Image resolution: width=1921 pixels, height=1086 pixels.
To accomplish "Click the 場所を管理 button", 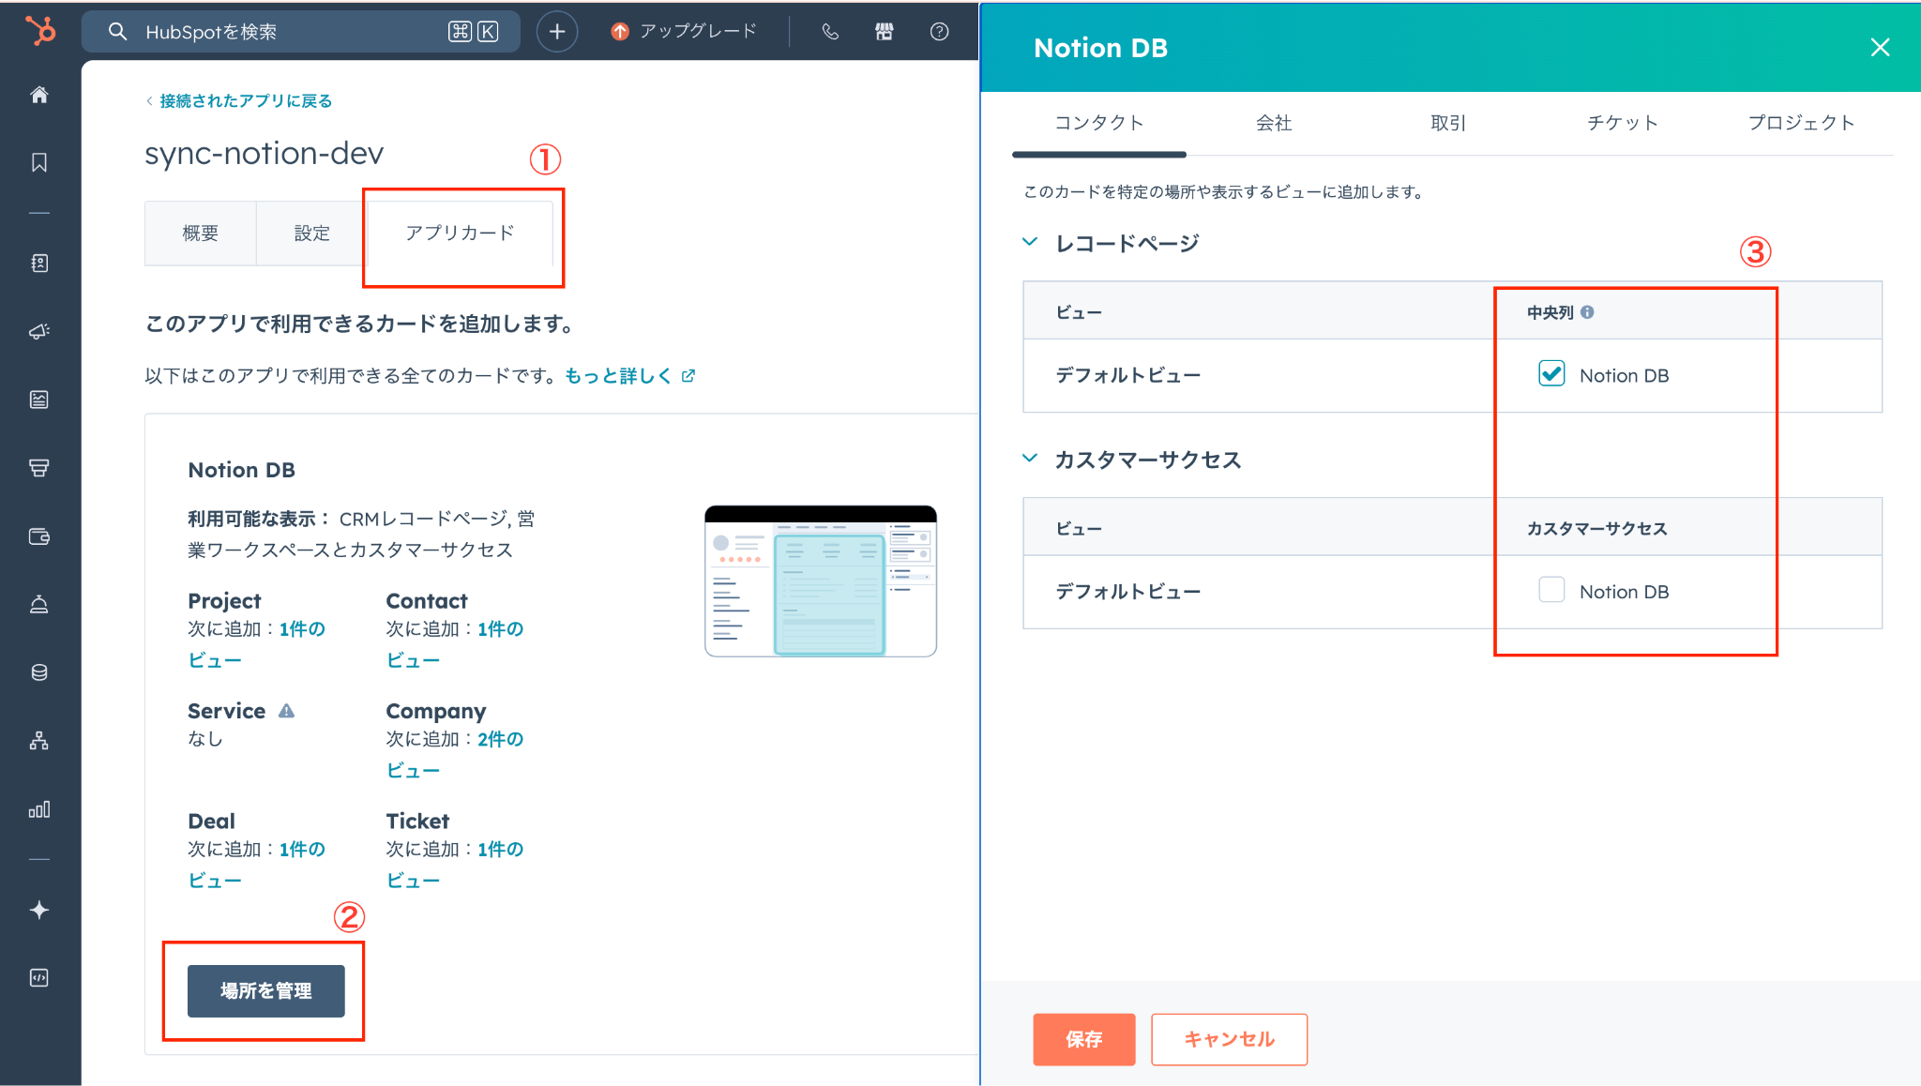I will [x=266, y=990].
